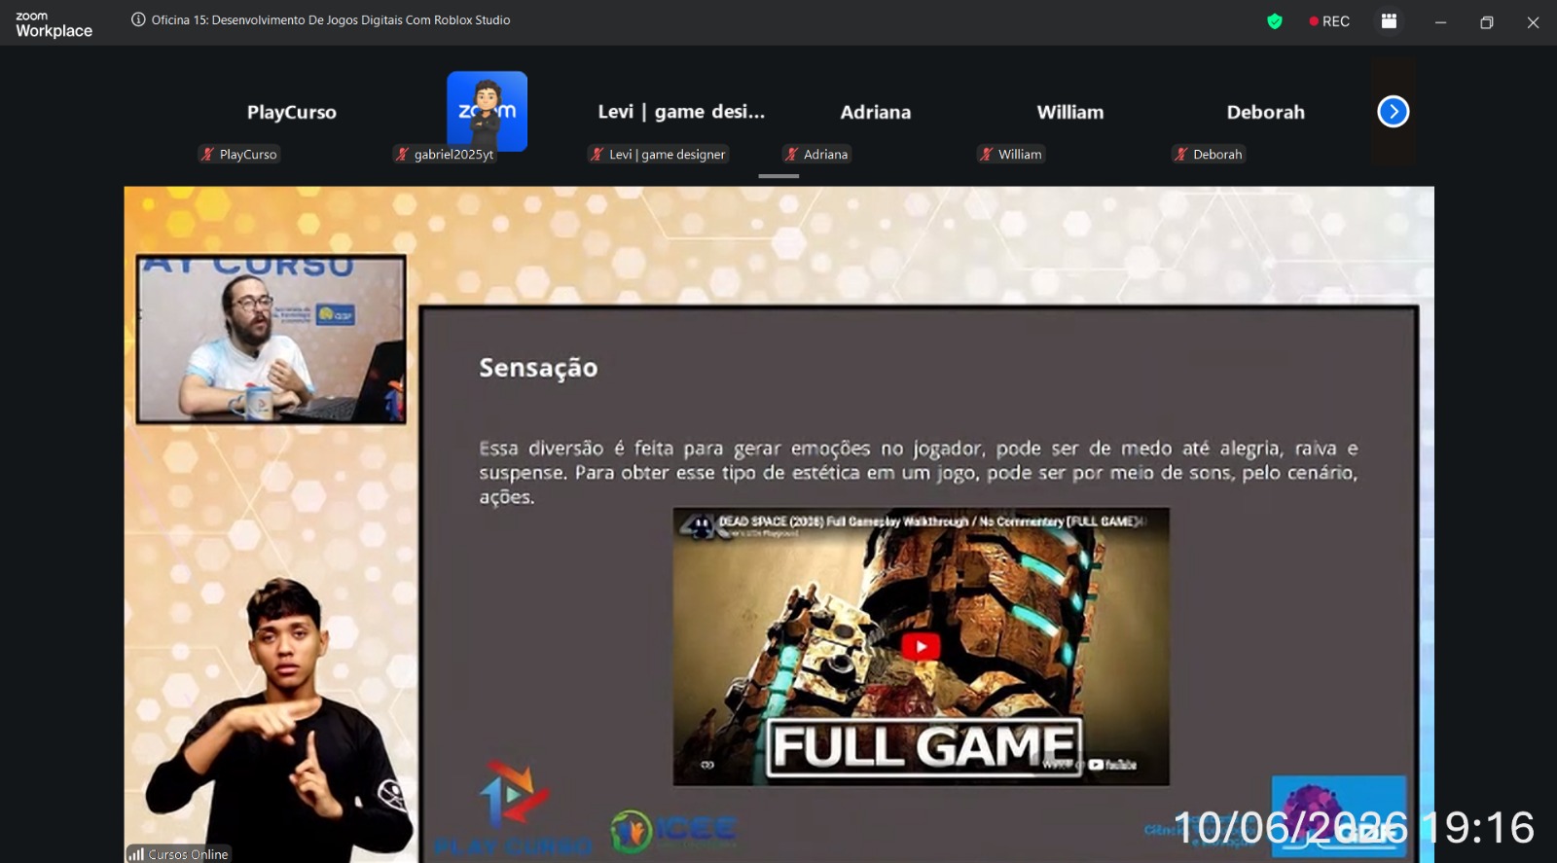The width and height of the screenshot is (1557, 863).
Task: Restore down the Zoom window
Action: 1486,22
